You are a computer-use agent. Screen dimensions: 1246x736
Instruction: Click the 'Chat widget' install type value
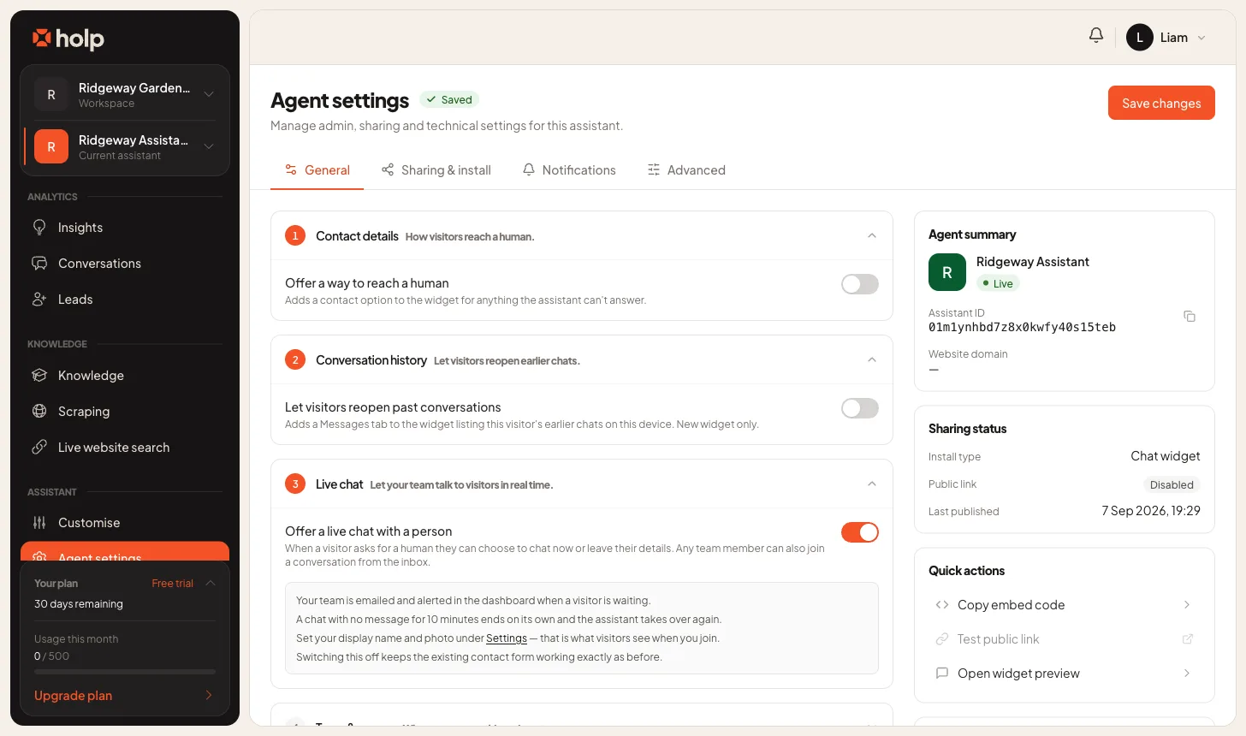tap(1166, 456)
